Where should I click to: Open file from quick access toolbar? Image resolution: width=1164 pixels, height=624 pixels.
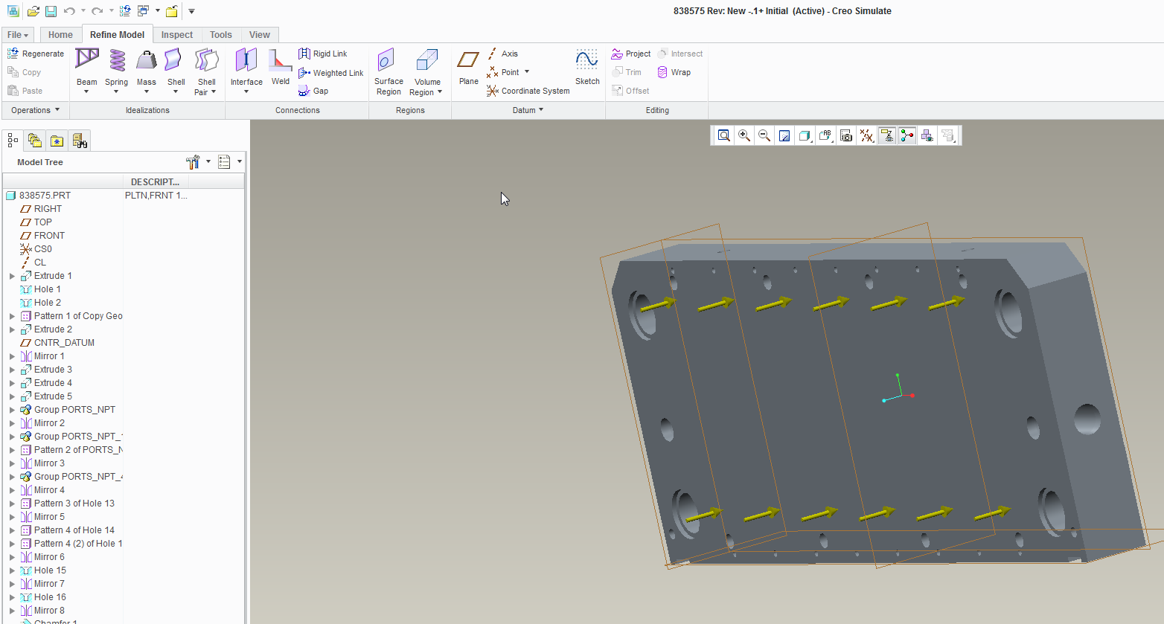(x=33, y=11)
